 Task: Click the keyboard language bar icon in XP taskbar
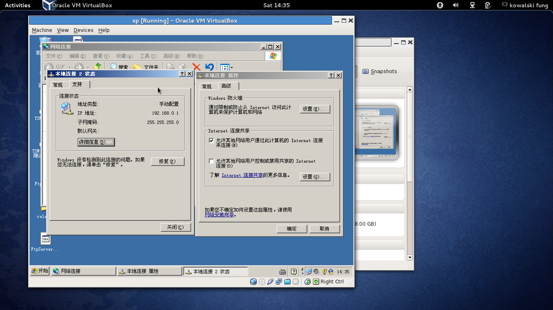point(283,271)
